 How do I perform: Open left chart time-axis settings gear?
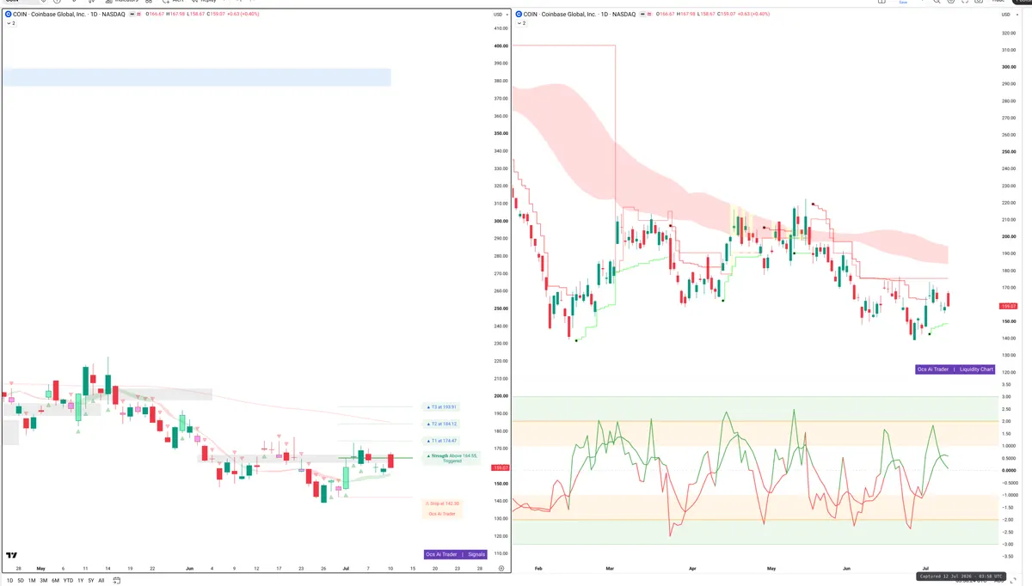coord(501,569)
